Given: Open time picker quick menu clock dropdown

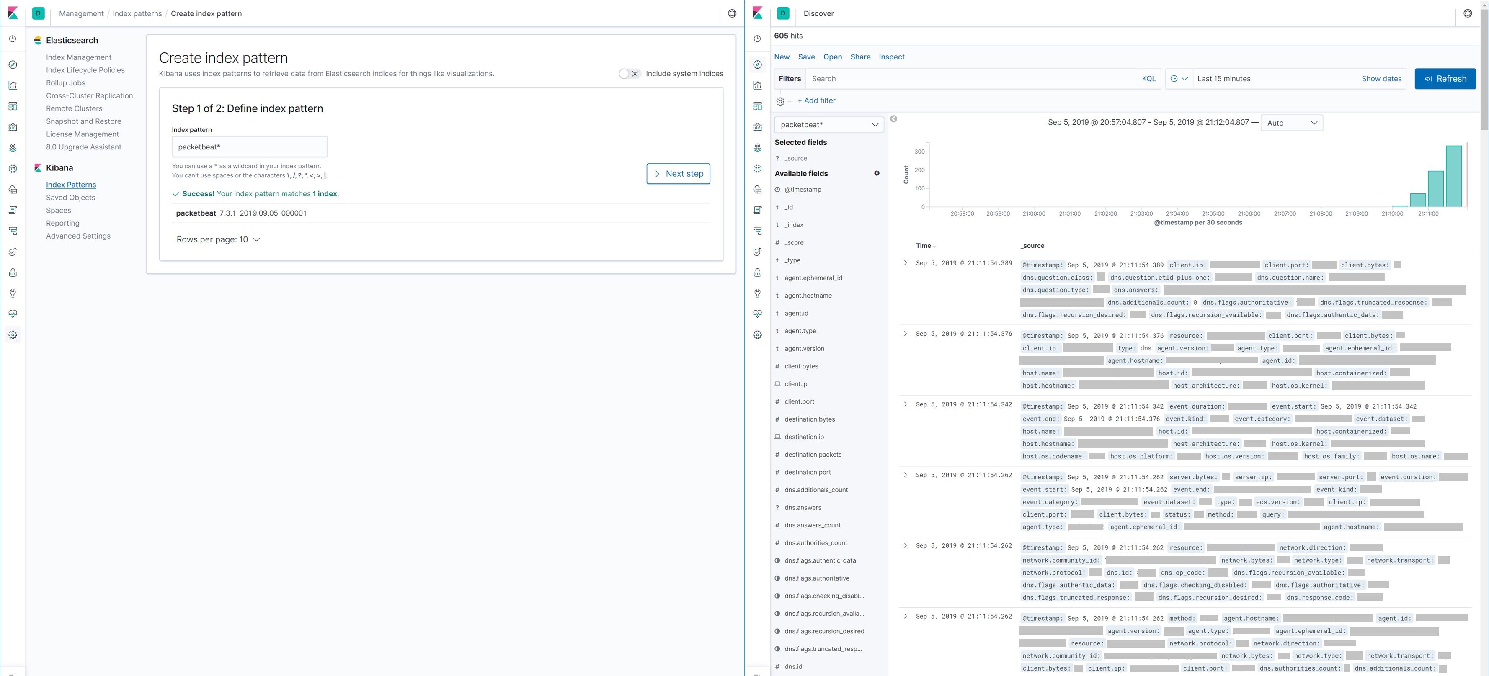Looking at the screenshot, I should coord(1179,79).
